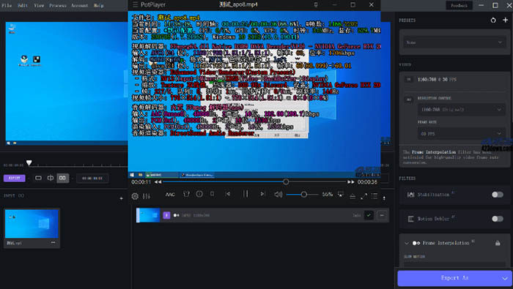Select the input video thumbnail
This screenshot has width=513, height=289.
pos(32,224)
